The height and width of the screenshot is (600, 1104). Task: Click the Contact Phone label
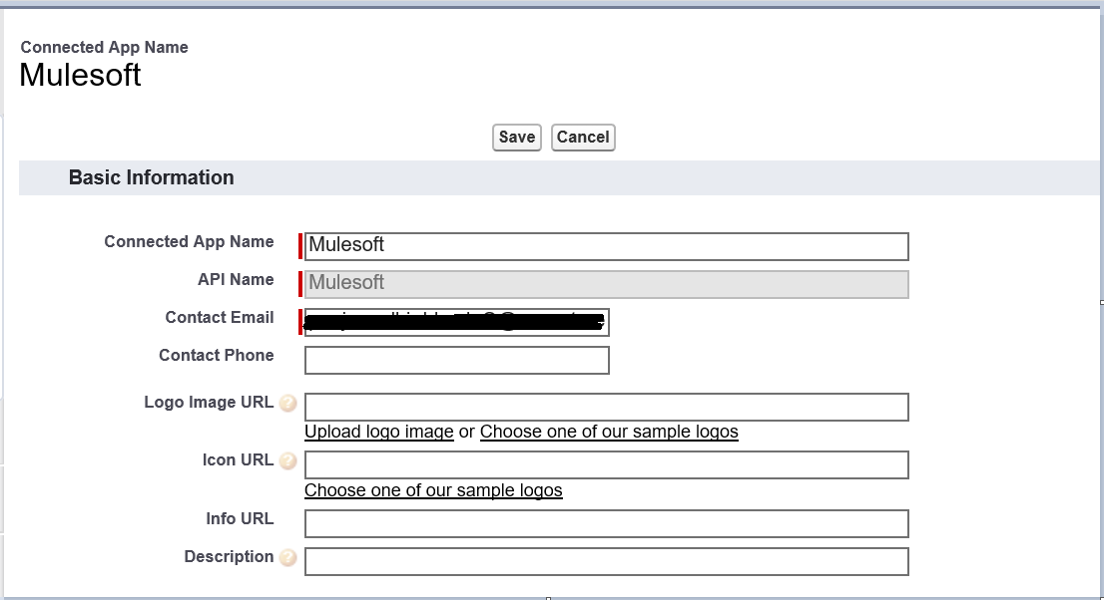point(217,355)
